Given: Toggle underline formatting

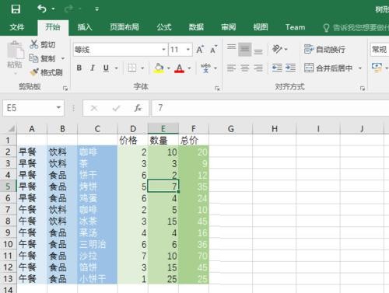Looking at the screenshot, I should 106,68.
